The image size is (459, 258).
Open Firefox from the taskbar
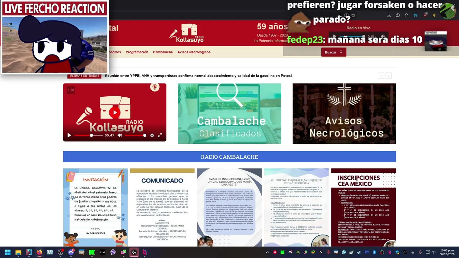[x=39, y=252]
